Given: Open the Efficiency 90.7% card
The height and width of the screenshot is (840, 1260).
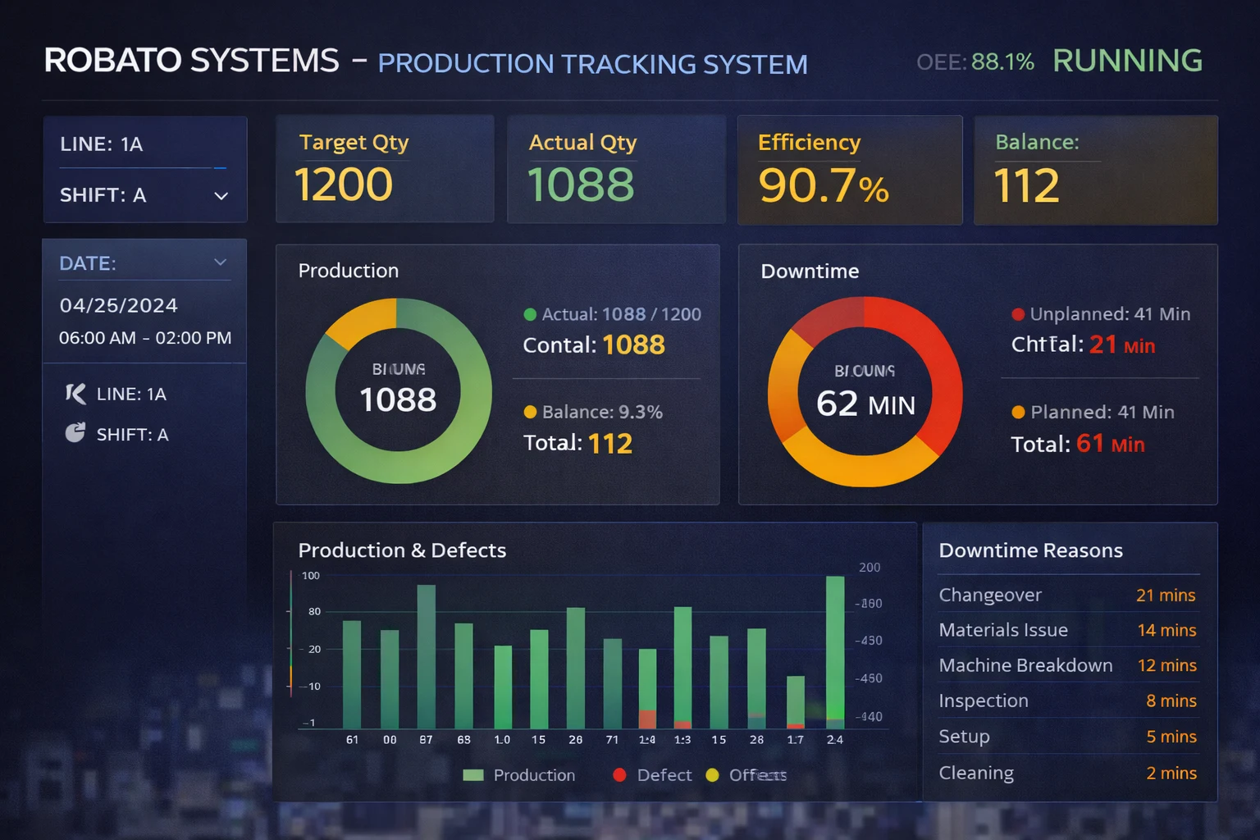Looking at the screenshot, I should [849, 170].
